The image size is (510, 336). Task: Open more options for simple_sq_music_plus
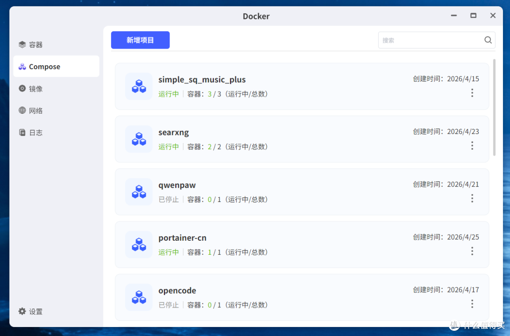472,93
